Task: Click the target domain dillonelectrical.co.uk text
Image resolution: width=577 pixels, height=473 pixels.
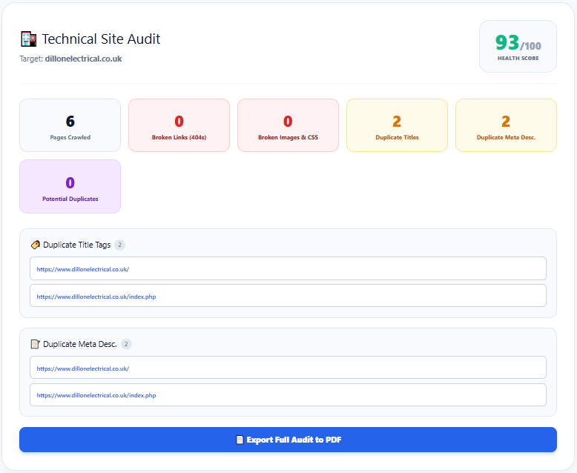Action: pos(83,59)
